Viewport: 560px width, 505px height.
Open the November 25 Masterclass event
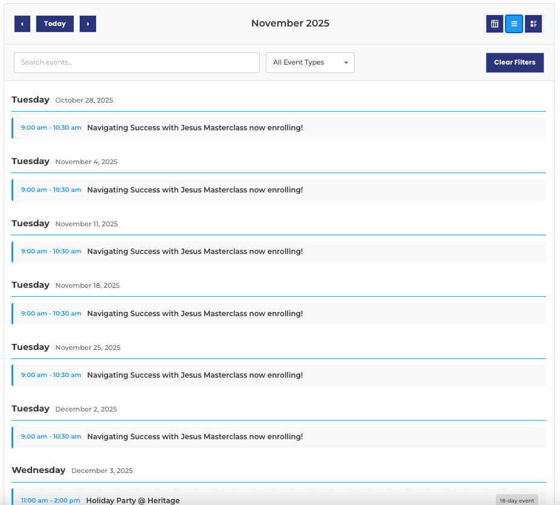tap(195, 375)
